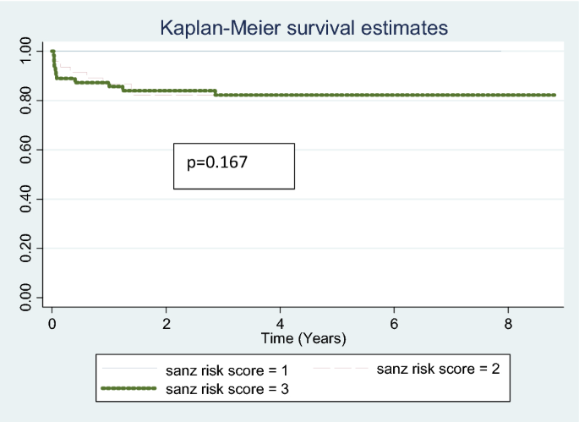Viewport: 579px width, 422px height.
Task: Click the 0.40 y-axis tick label
Action: 27,199
